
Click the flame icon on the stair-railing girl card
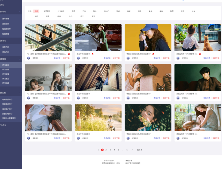[x=69, y=54]
